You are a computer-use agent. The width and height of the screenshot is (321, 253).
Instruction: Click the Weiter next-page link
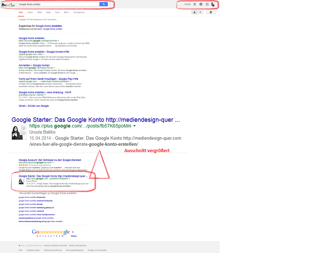(74, 236)
